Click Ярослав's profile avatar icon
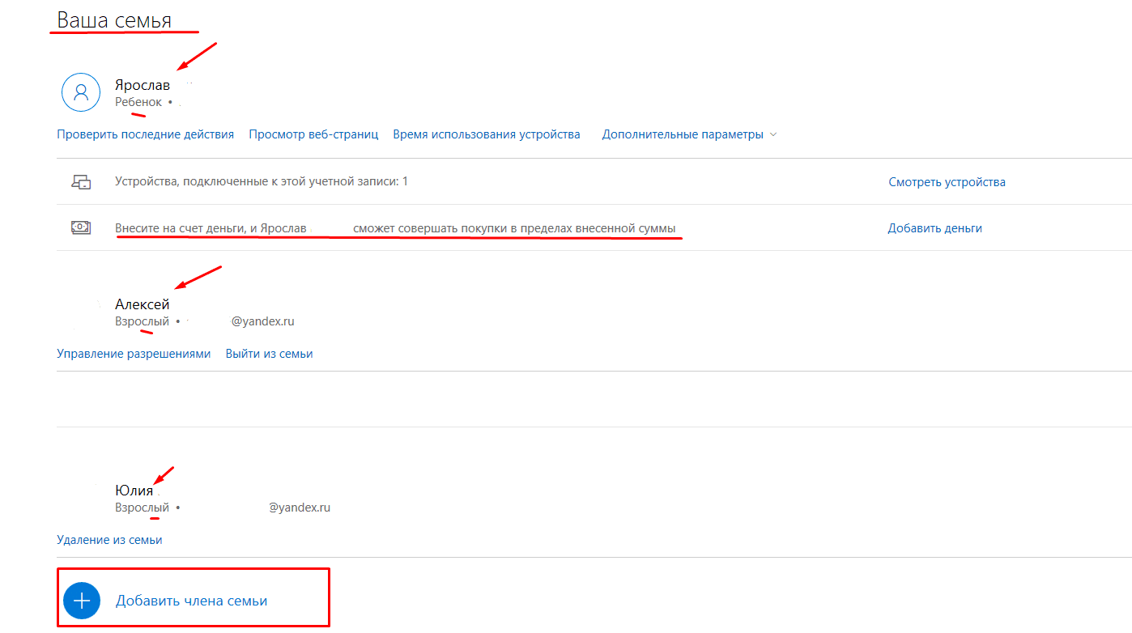 (81, 92)
